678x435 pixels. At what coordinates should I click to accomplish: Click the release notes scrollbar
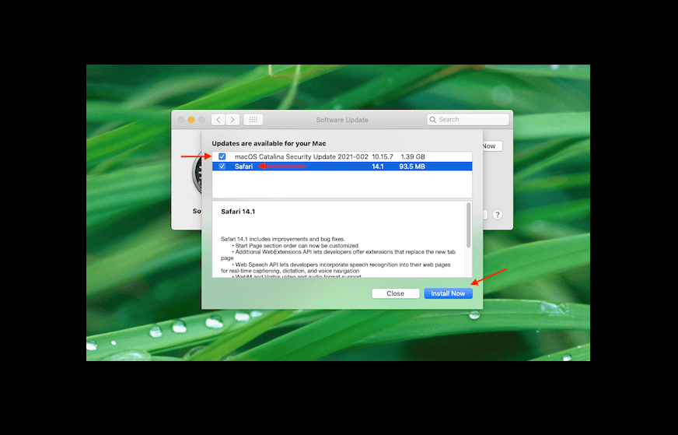click(x=468, y=226)
